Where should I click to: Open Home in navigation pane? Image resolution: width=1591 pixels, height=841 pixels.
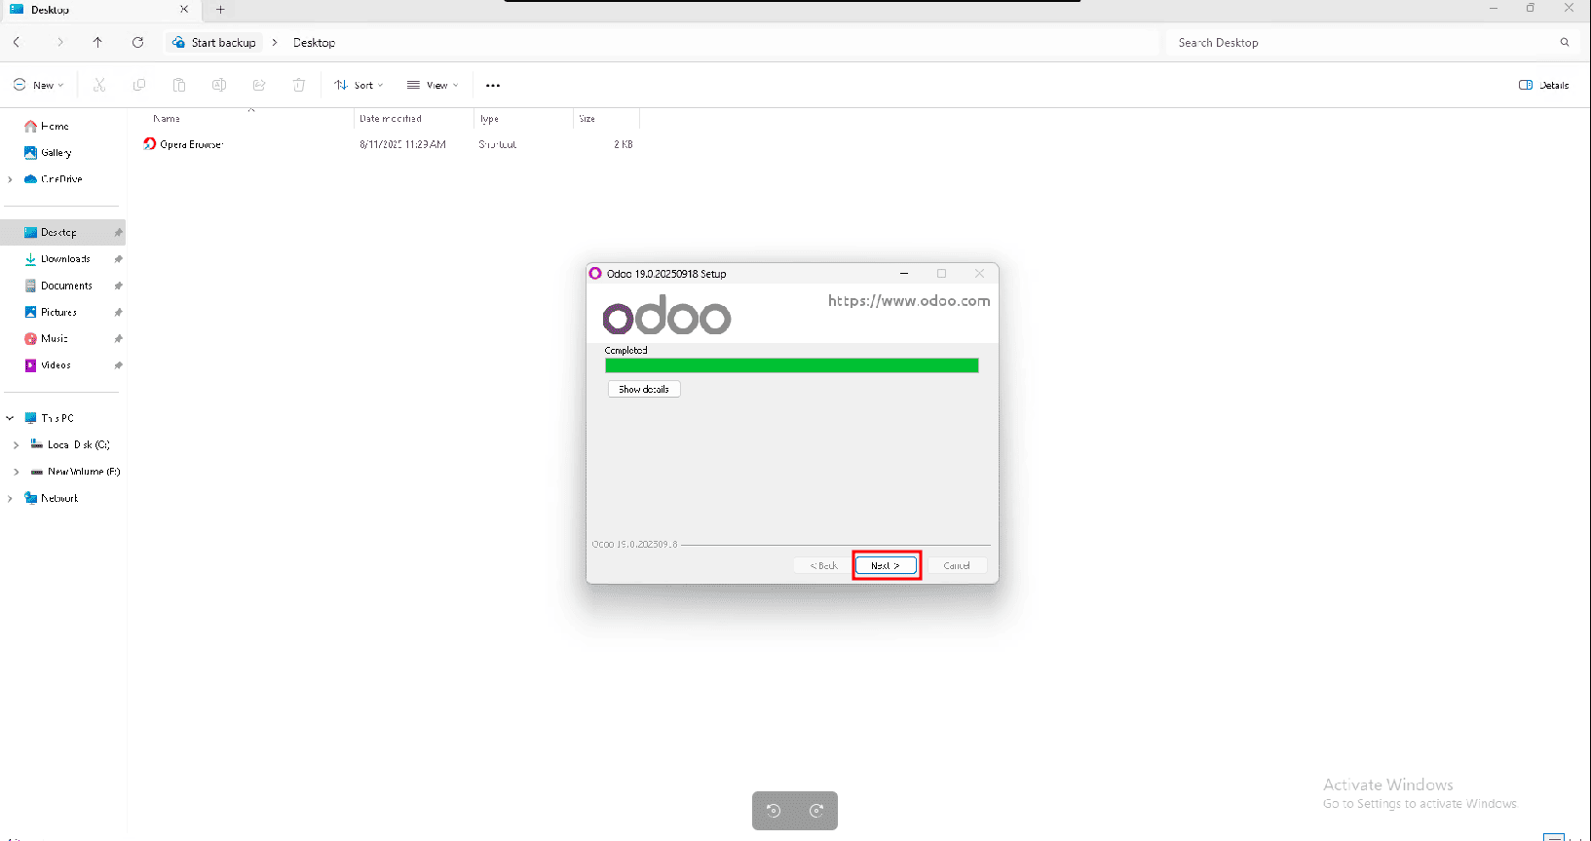point(55,127)
